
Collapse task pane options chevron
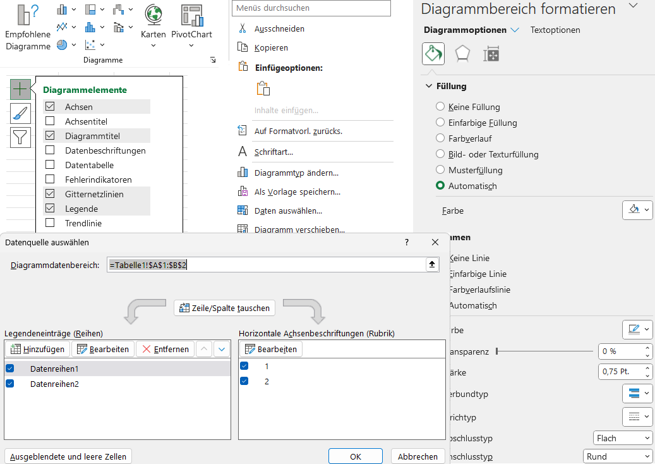pyautogui.click(x=634, y=6)
